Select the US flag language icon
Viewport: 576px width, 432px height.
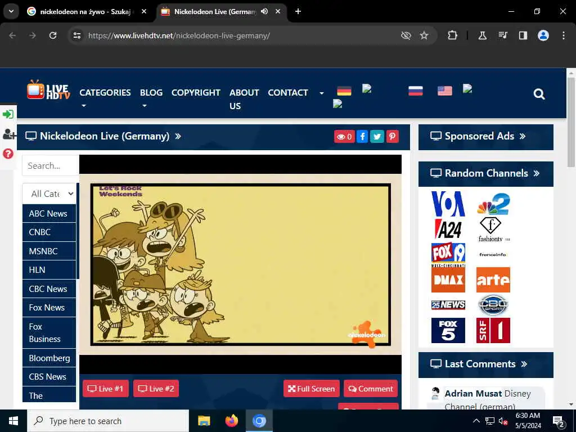tap(445, 91)
